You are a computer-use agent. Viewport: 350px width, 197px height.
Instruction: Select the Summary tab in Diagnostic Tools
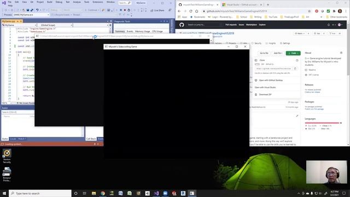click(120, 32)
